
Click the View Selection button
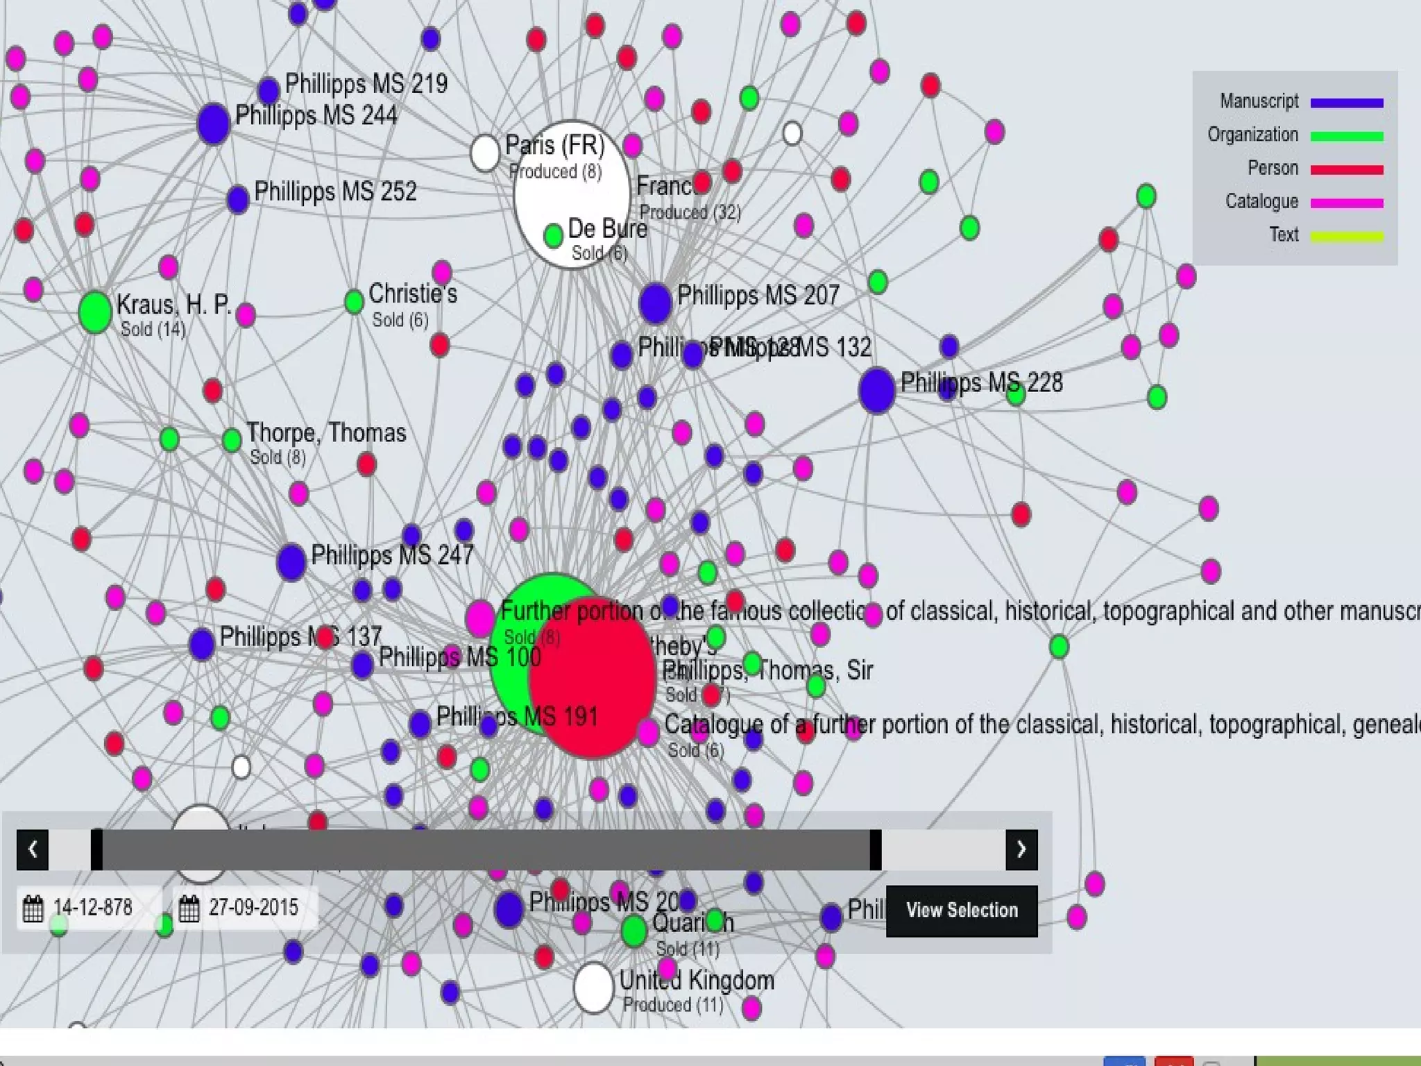(x=961, y=911)
